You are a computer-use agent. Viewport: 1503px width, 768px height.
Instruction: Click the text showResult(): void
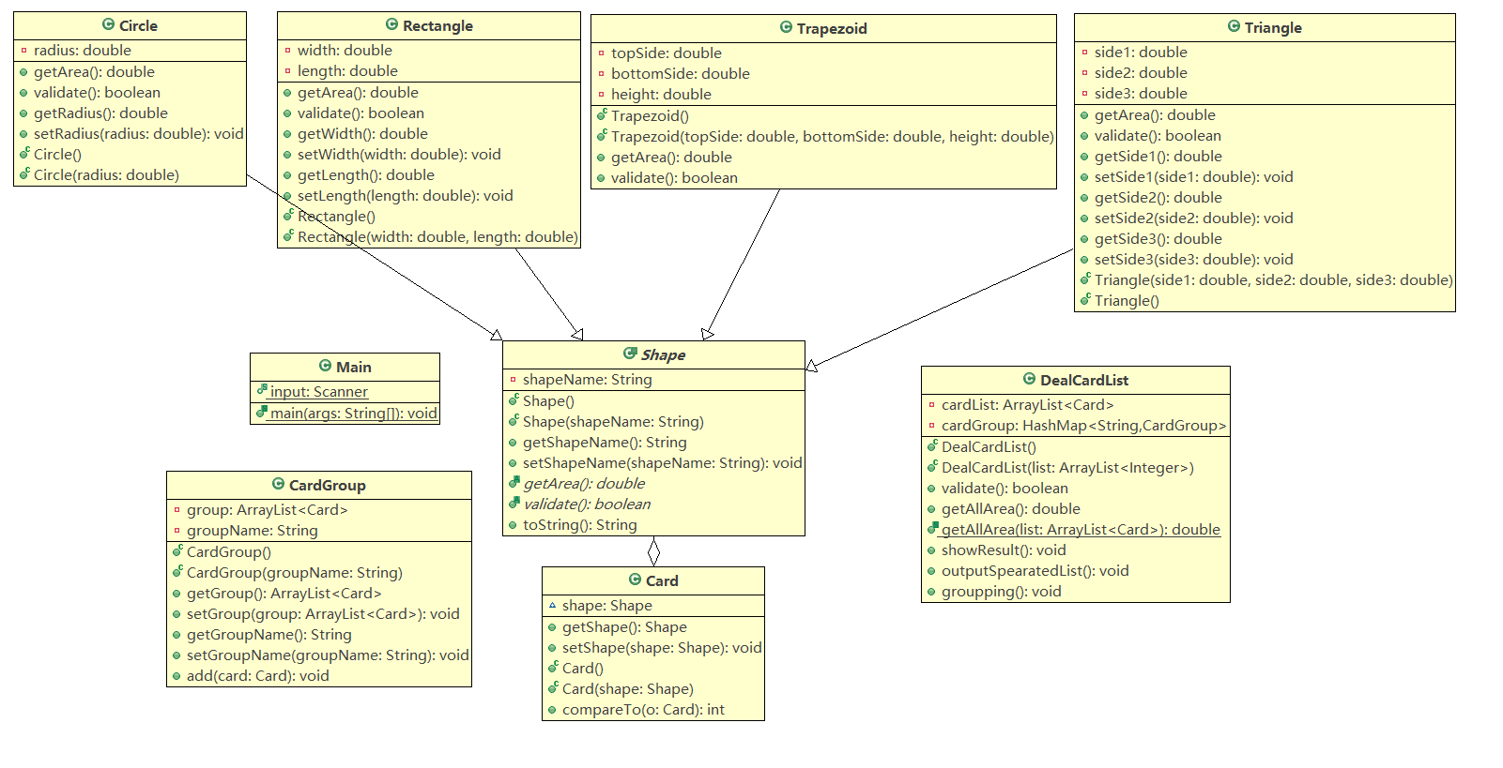coord(1004,550)
